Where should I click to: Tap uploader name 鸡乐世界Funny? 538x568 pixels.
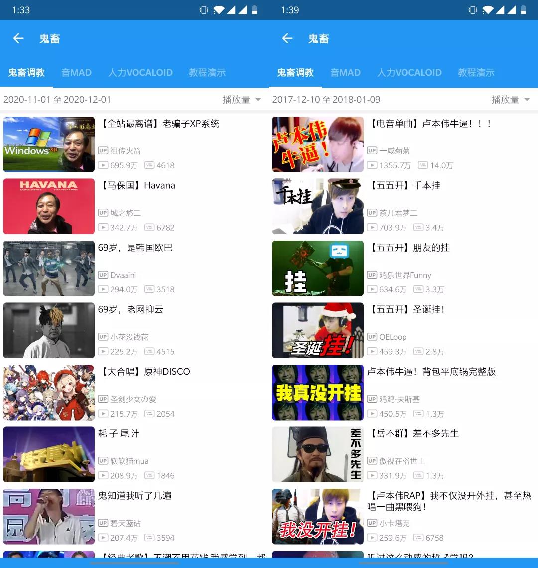[x=405, y=275]
